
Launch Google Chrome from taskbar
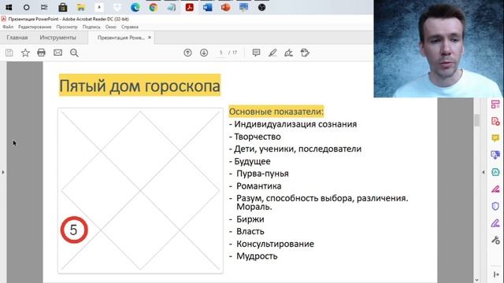[x=154, y=7]
